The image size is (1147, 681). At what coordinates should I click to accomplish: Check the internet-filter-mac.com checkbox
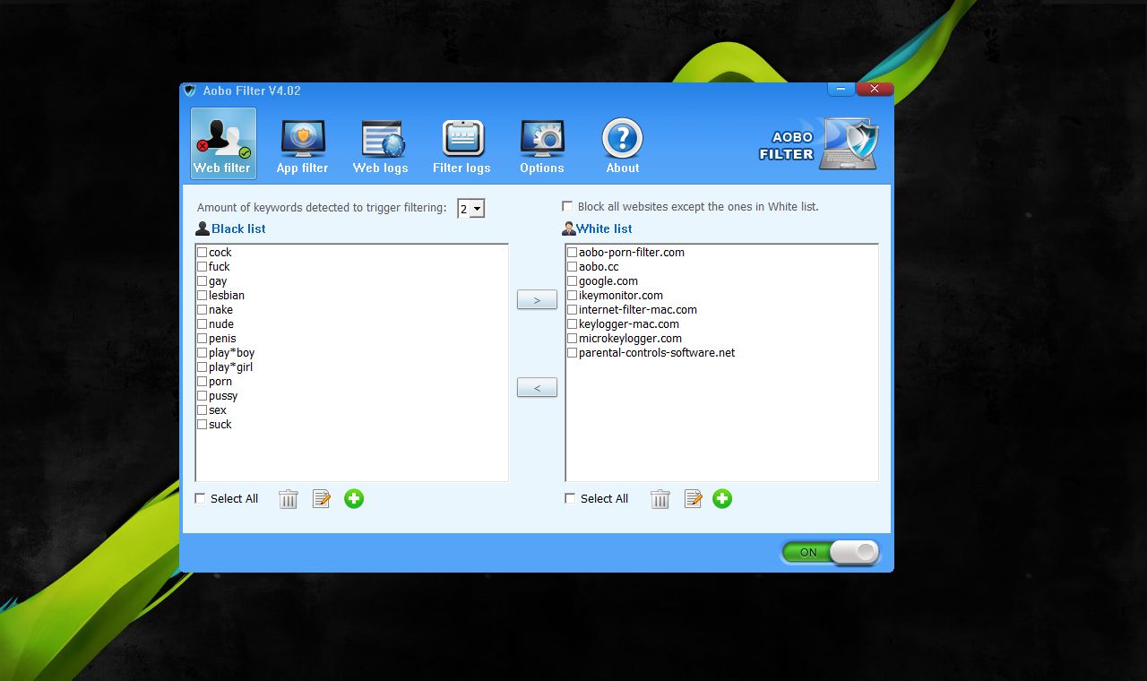pos(573,310)
